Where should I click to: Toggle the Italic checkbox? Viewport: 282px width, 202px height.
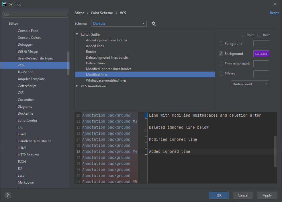point(259,35)
